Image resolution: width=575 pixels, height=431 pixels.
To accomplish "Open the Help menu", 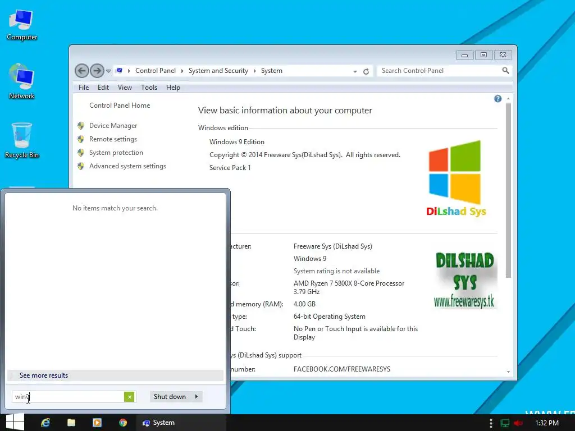I will pyautogui.click(x=173, y=87).
